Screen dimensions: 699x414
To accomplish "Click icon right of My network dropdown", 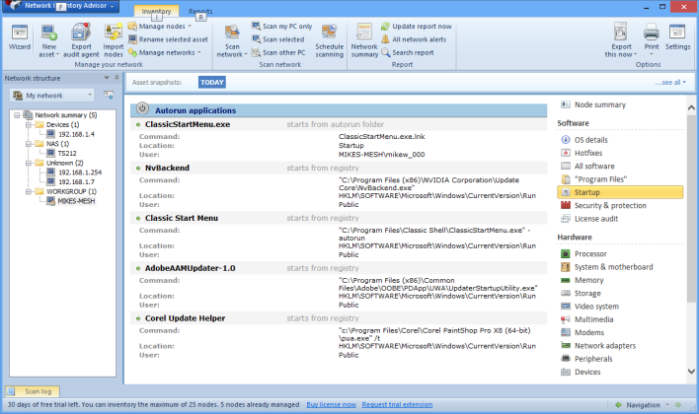I will [x=109, y=95].
